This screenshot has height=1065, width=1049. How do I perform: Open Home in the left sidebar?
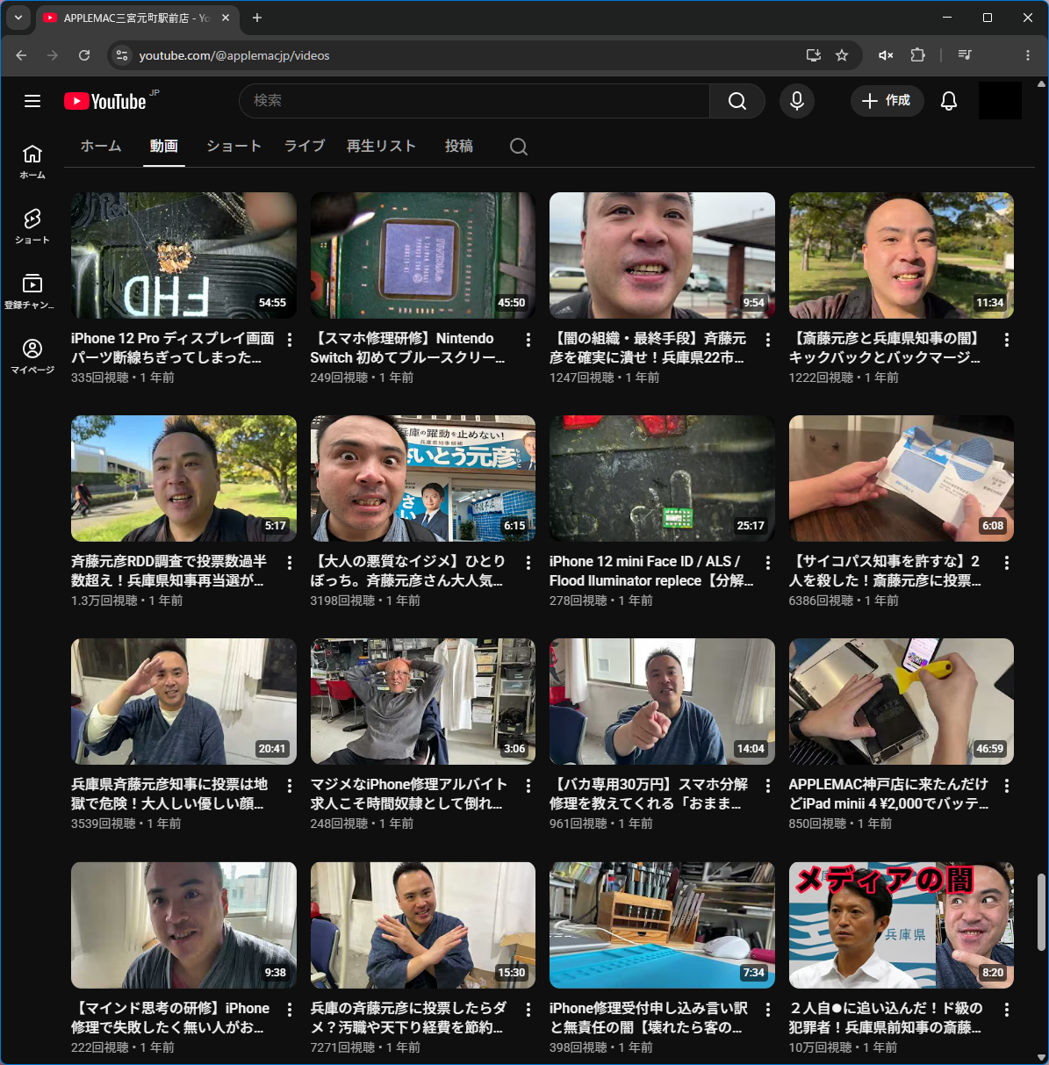pos(32,162)
